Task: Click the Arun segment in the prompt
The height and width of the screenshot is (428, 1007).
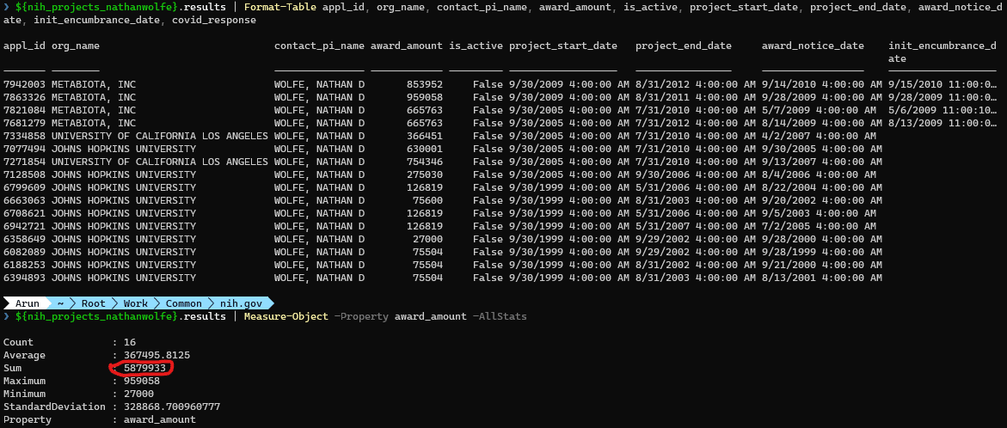Action: (28, 303)
